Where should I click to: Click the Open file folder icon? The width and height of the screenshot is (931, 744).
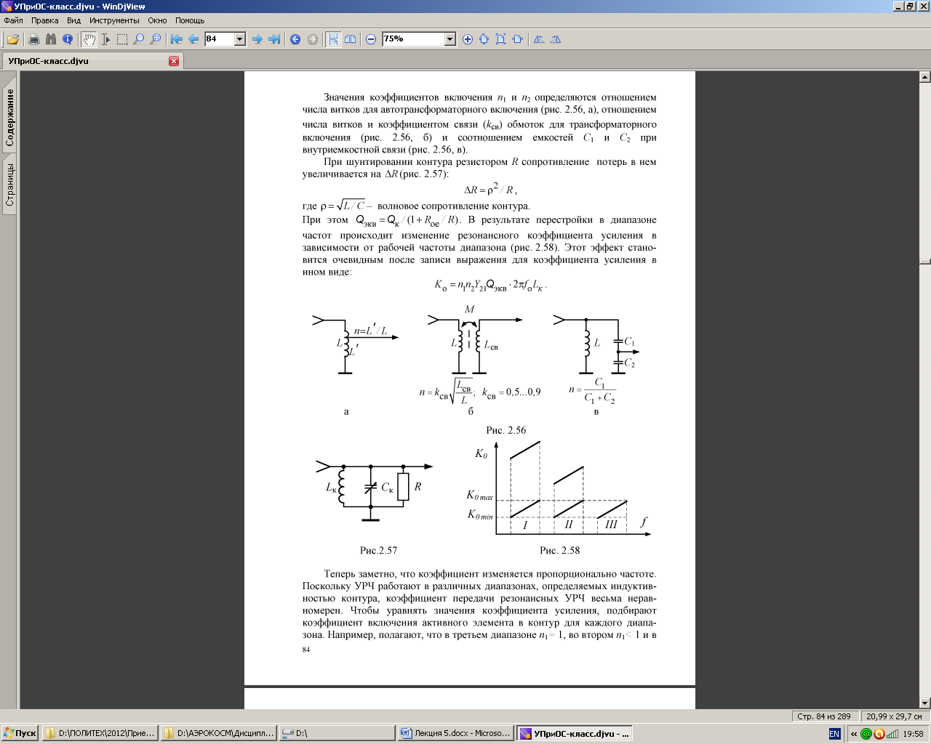click(x=12, y=39)
